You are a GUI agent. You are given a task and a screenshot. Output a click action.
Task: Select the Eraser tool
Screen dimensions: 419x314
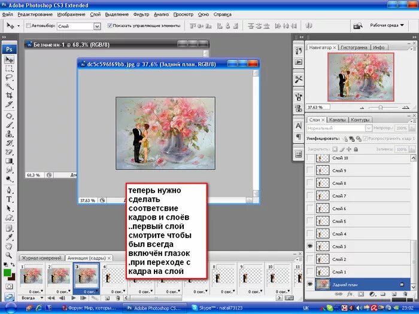coord(9,152)
